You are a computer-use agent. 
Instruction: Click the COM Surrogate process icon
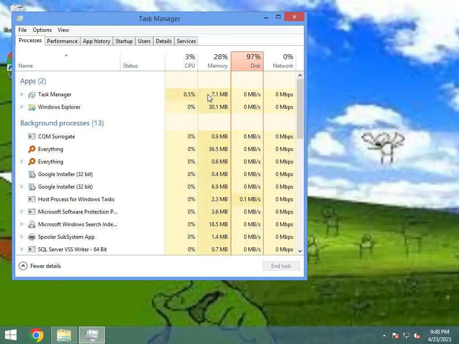pos(32,137)
